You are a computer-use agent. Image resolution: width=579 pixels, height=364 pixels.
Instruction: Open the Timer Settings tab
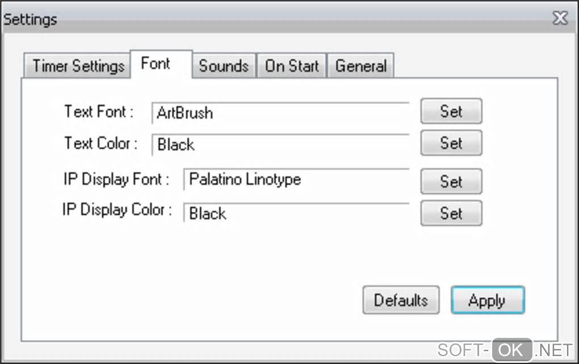tap(78, 66)
